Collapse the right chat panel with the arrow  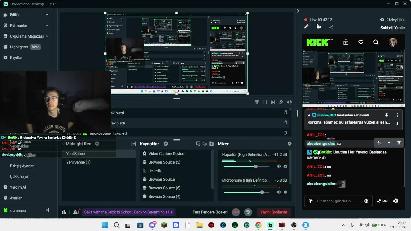(x=298, y=11)
